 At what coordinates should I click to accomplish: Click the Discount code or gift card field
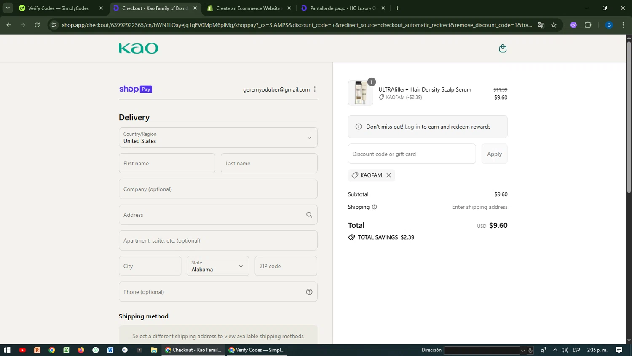pos(412,154)
